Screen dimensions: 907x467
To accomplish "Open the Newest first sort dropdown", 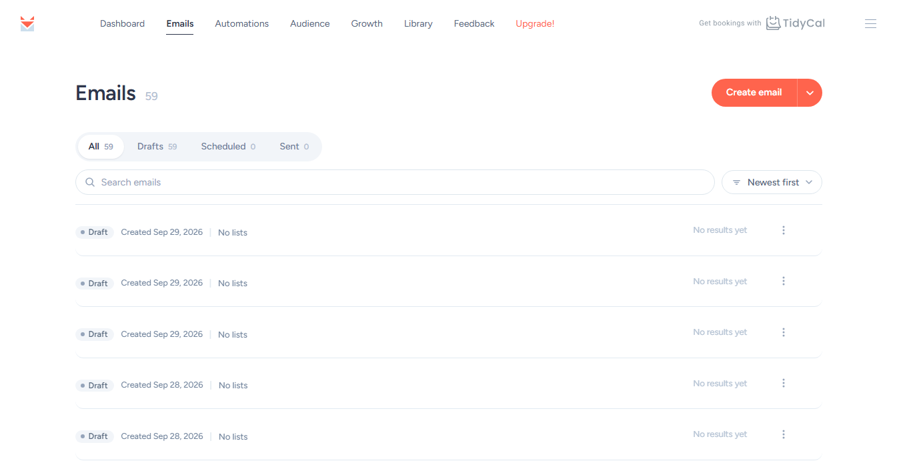I will [772, 182].
